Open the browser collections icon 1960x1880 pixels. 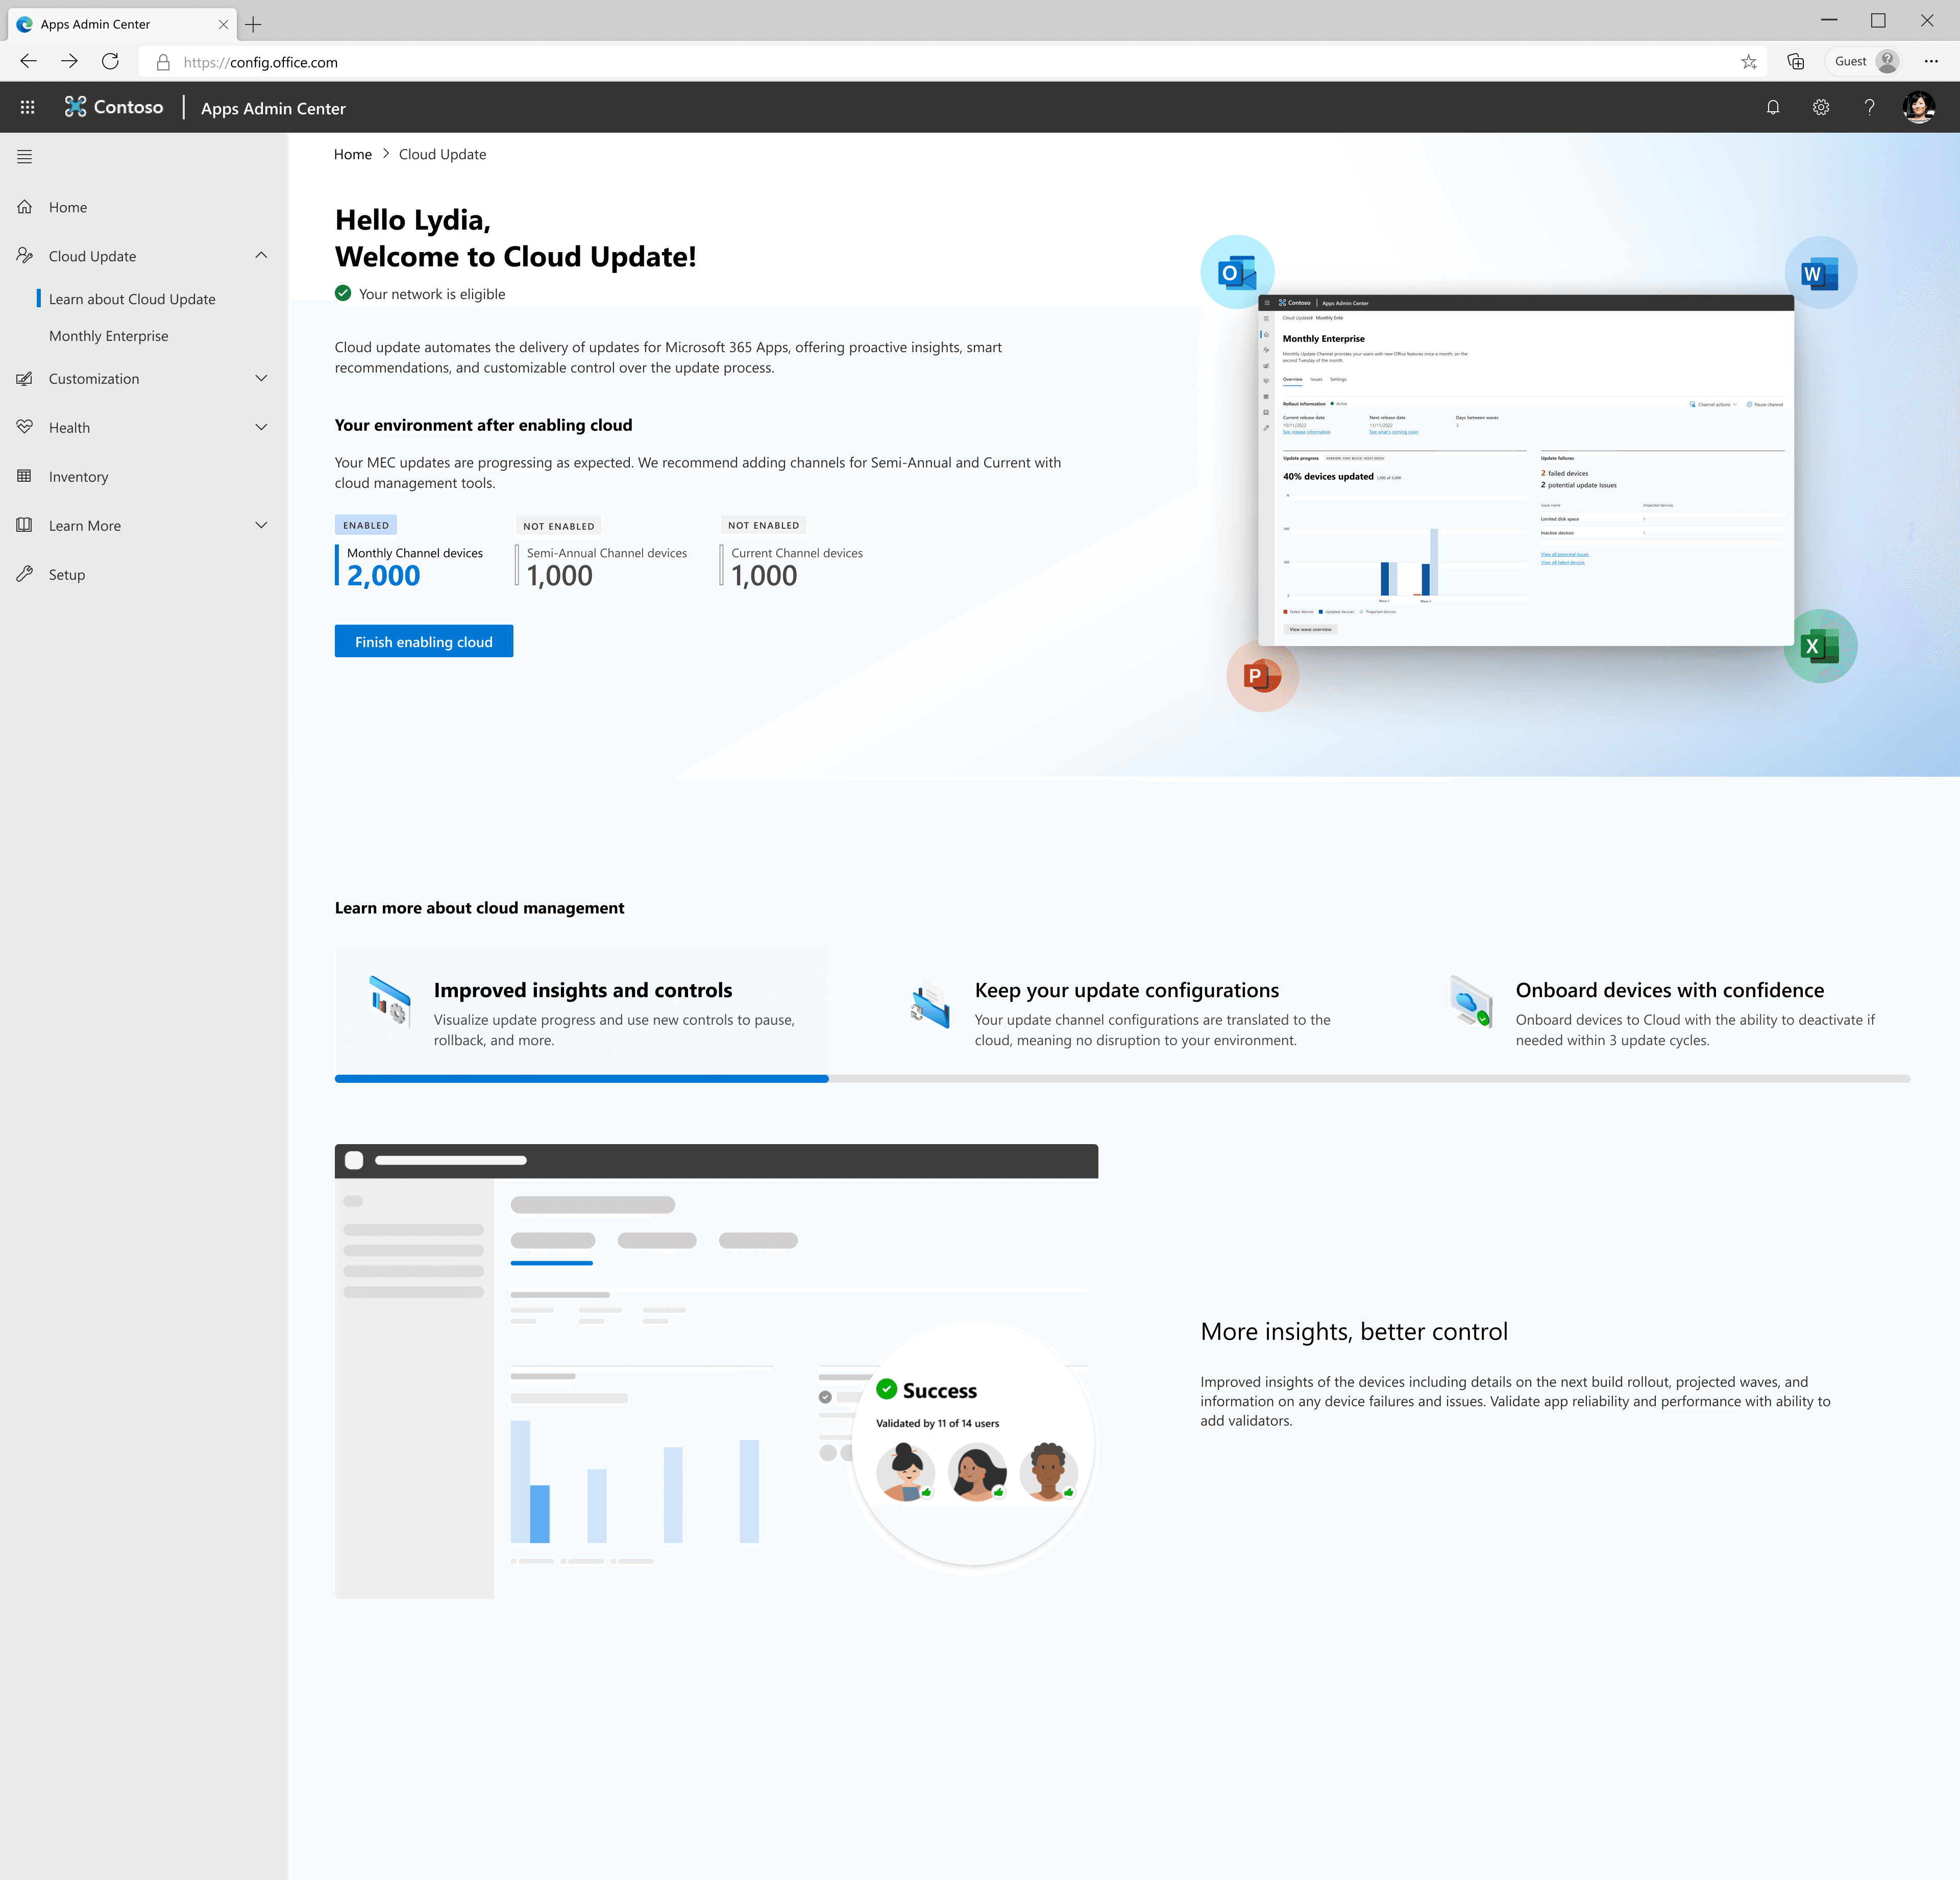[x=1796, y=62]
